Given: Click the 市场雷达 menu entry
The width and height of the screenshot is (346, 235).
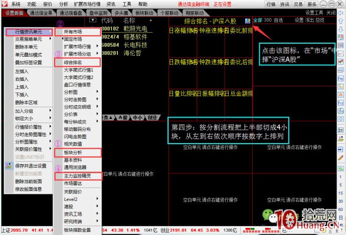Looking at the screenshot, I should coord(78,183).
